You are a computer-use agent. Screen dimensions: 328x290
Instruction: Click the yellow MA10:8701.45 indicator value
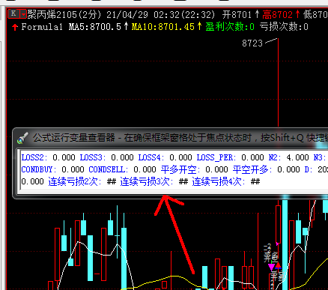pos(163,27)
